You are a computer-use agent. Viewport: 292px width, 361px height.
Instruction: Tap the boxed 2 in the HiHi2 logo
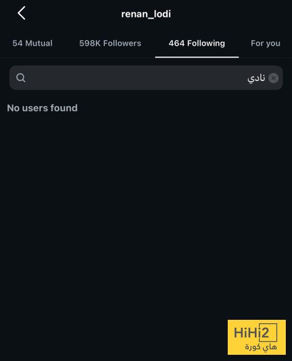click(268, 332)
